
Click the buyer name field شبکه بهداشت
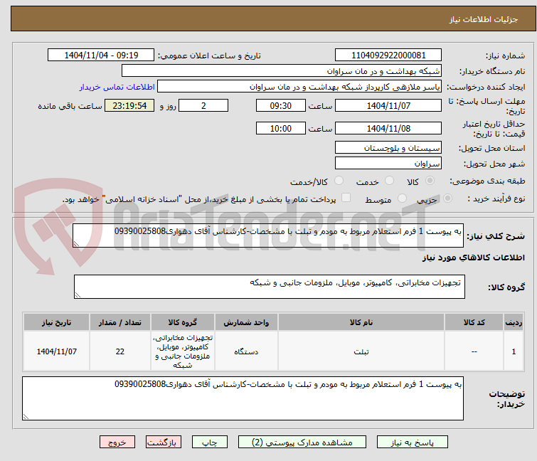click(x=282, y=71)
